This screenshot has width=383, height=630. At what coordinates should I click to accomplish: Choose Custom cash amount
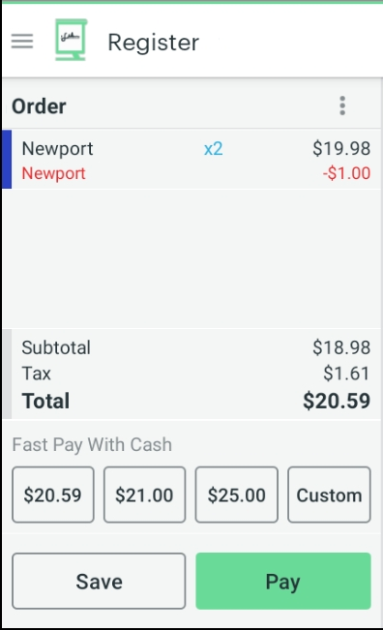click(329, 495)
